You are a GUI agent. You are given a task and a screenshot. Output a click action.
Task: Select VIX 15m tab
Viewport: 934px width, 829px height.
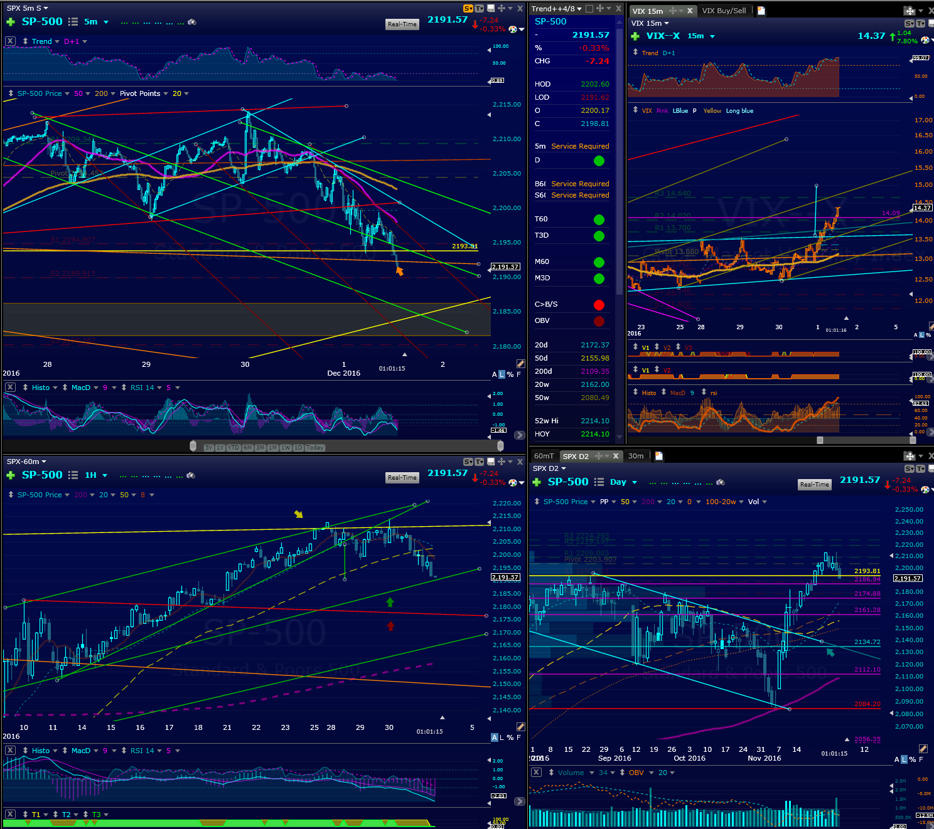coord(648,11)
